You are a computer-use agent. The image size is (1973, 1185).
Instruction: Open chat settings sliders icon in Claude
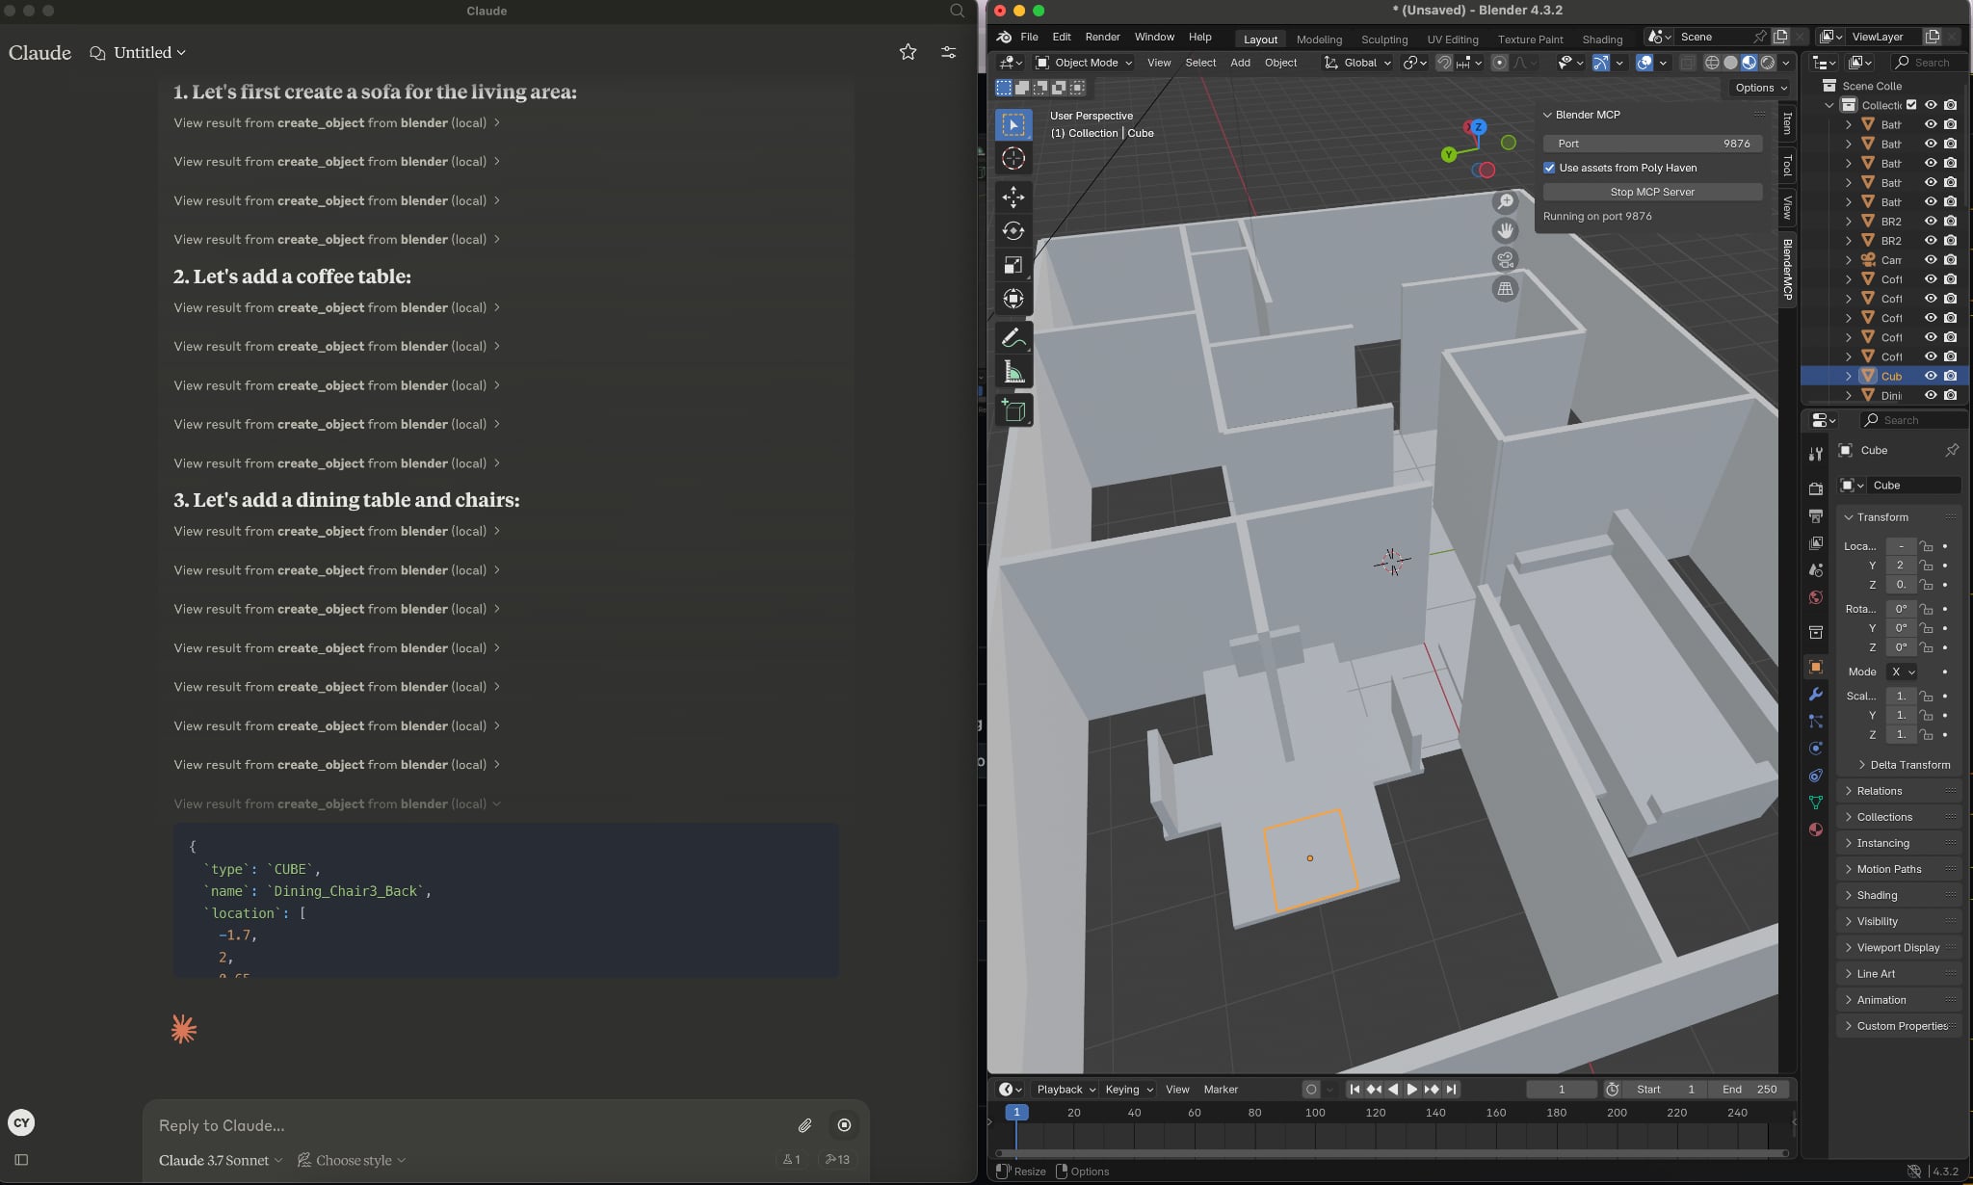pyautogui.click(x=949, y=52)
